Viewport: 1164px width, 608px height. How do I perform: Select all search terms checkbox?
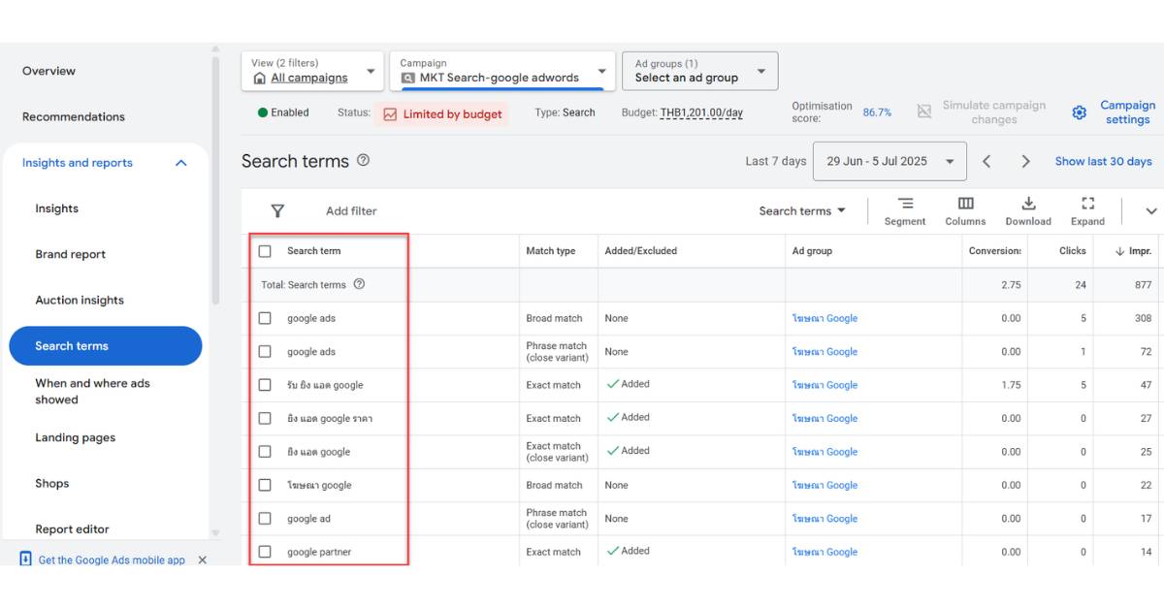coord(265,251)
